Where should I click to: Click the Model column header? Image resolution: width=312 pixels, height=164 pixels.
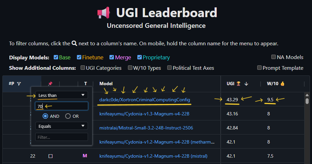[x=106, y=84]
